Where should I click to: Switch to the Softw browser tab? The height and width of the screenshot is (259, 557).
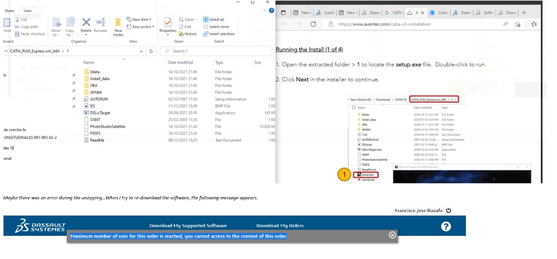point(485,13)
